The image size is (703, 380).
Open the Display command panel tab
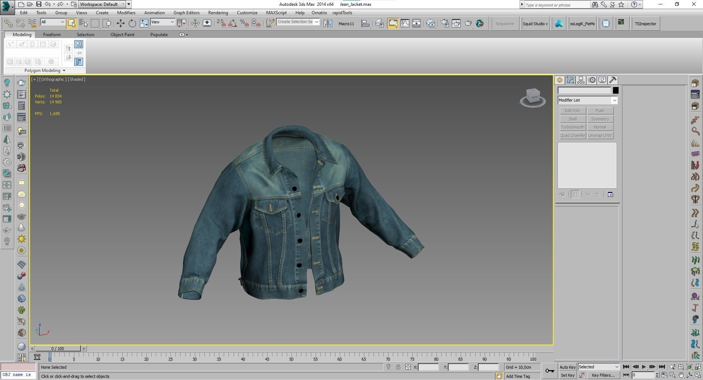pyautogui.click(x=602, y=80)
